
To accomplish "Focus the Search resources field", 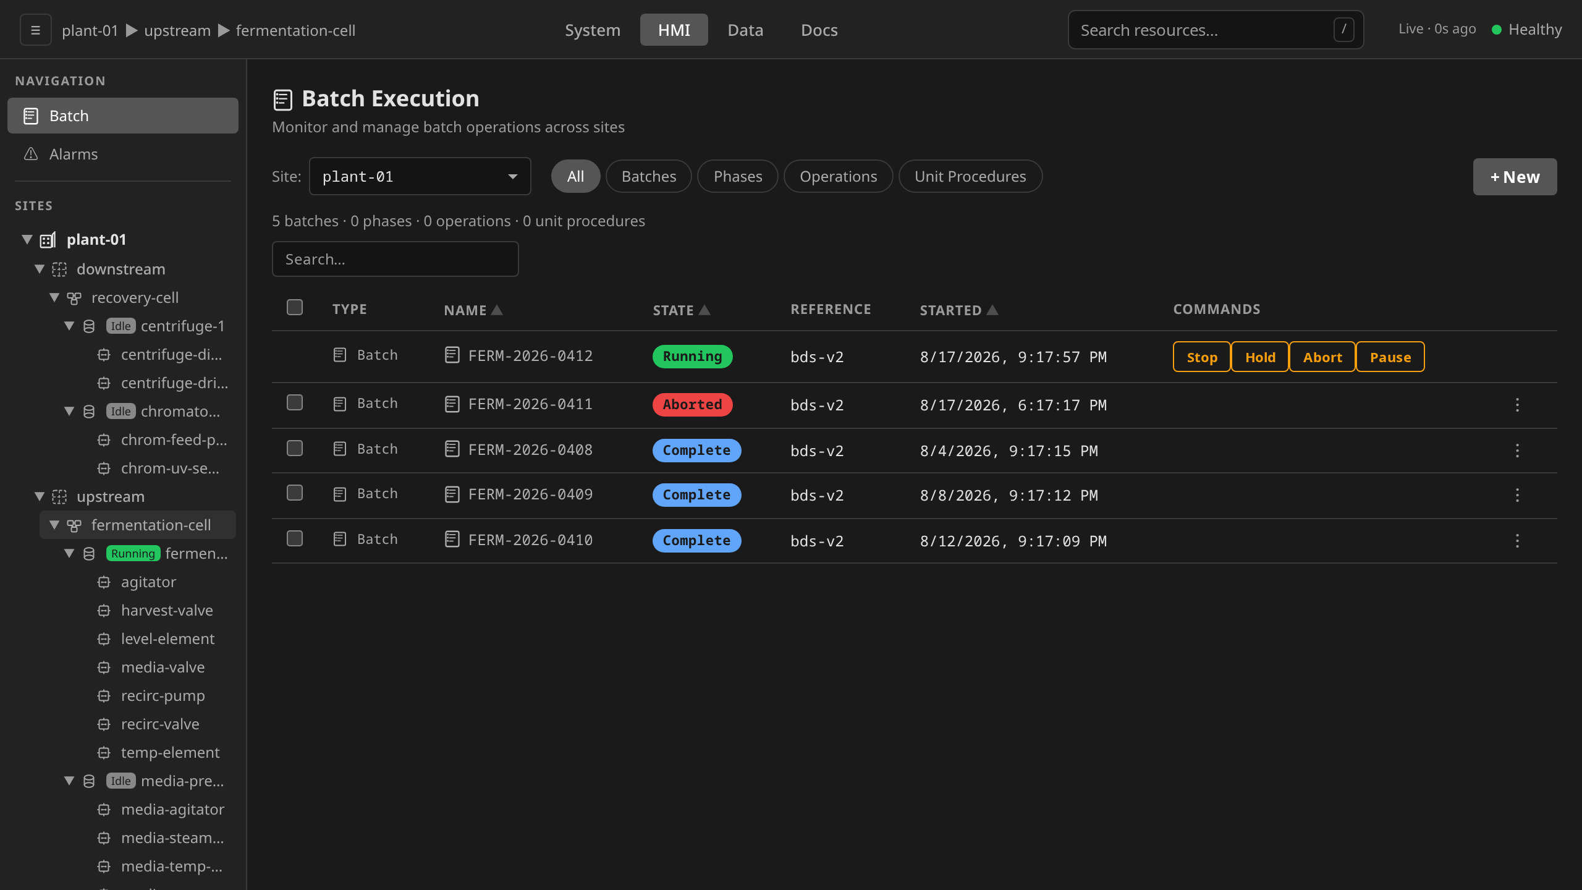I will [1216, 30].
